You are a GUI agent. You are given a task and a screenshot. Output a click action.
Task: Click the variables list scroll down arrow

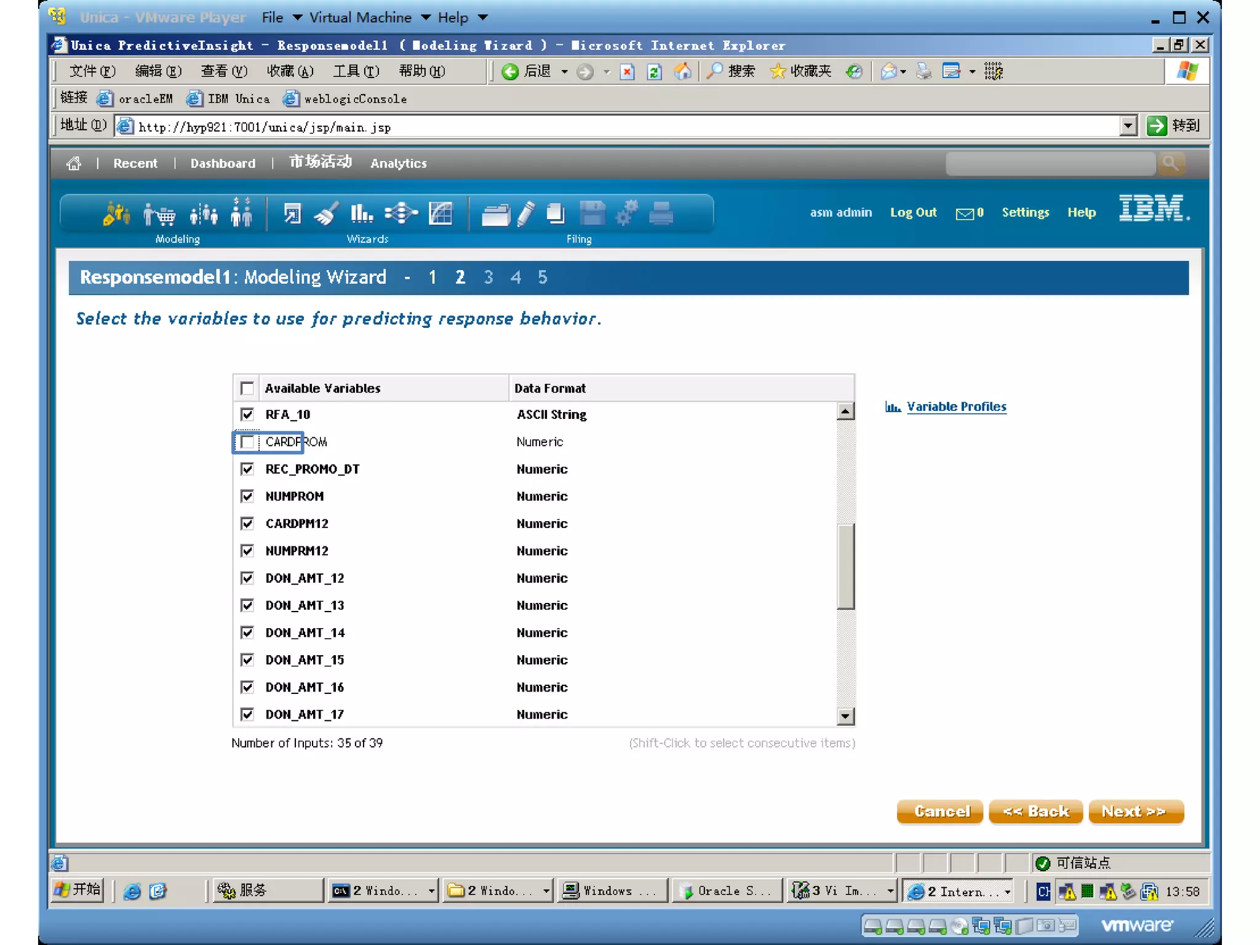(x=845, y=716)
